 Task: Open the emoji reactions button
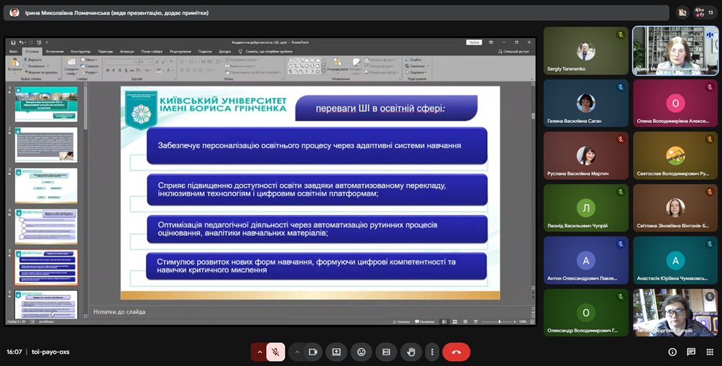(x=361, y=352)
